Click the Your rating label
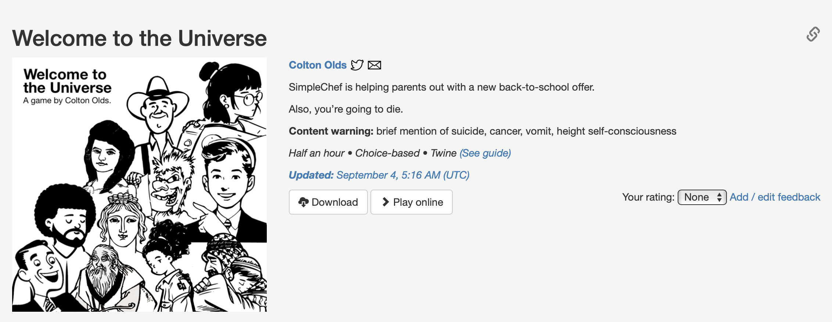The image size is (832, 322). 648,197
